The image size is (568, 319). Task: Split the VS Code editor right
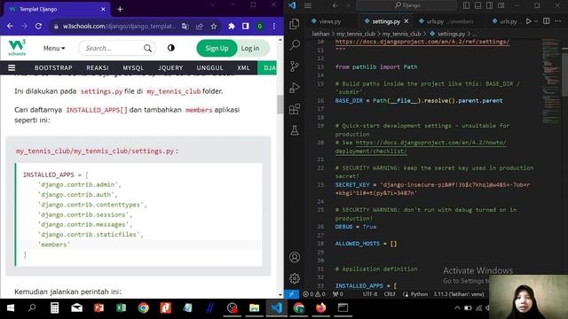[x=547, y=21]
